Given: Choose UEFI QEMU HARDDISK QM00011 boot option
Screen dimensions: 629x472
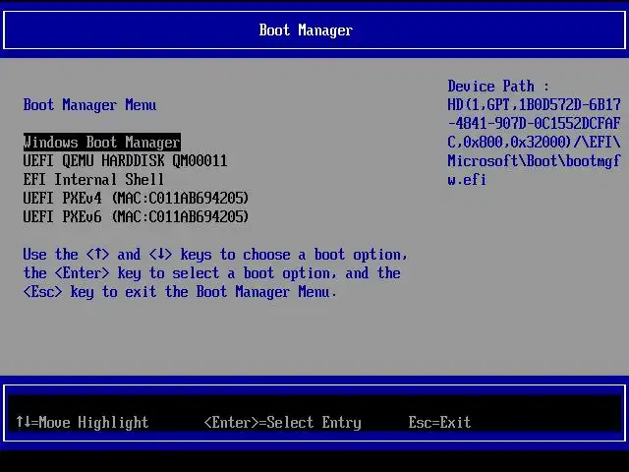Looking at the screenshot, I should [x=125, y=161].
